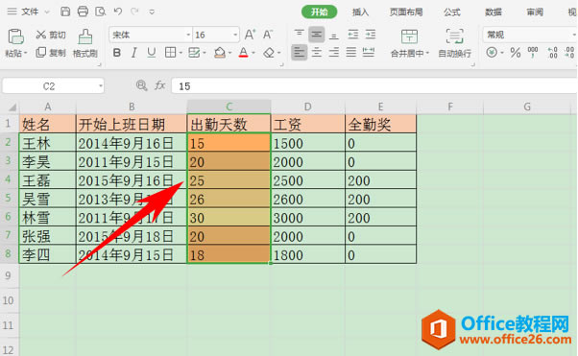The width and height of the screenshot is (578, 356).
Task: Toggle top vertical alignment
Action: tap(299, 34)
